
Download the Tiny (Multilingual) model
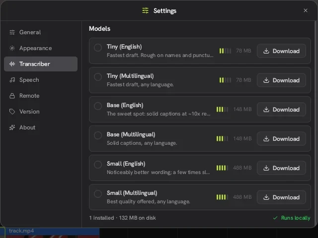(281, 80)
